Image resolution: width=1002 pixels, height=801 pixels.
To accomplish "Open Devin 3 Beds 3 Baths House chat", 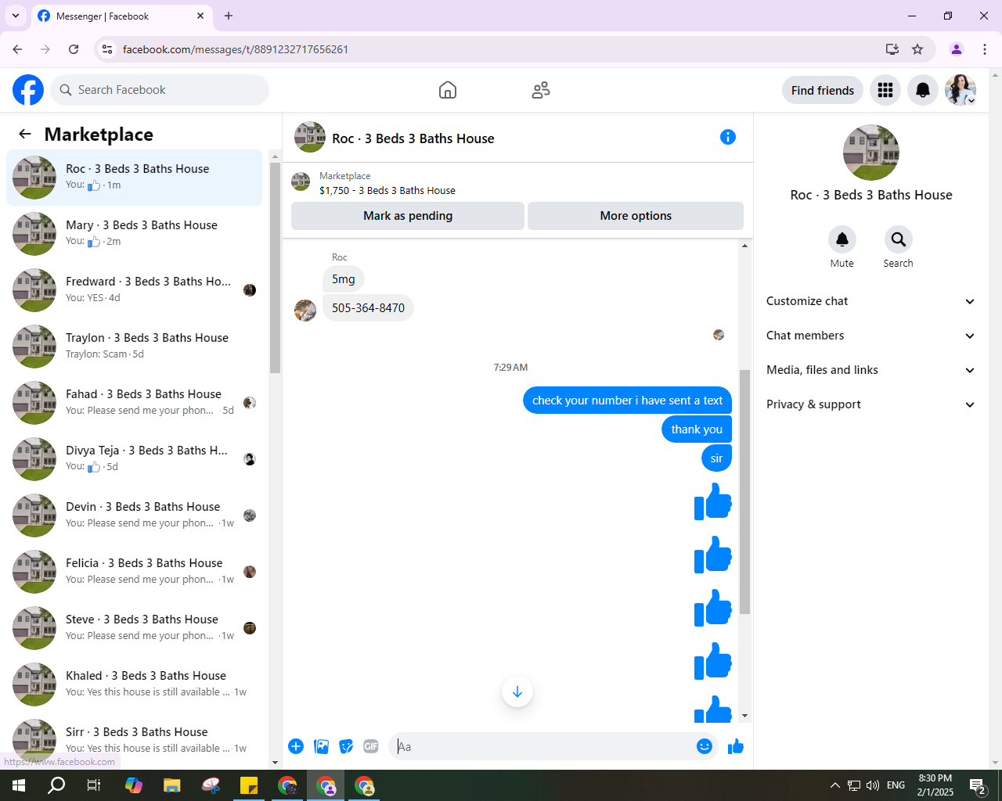I will [x=135, y=515].
